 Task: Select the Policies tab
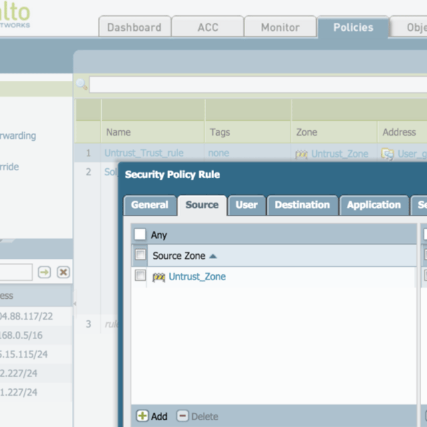pos(353,27)
